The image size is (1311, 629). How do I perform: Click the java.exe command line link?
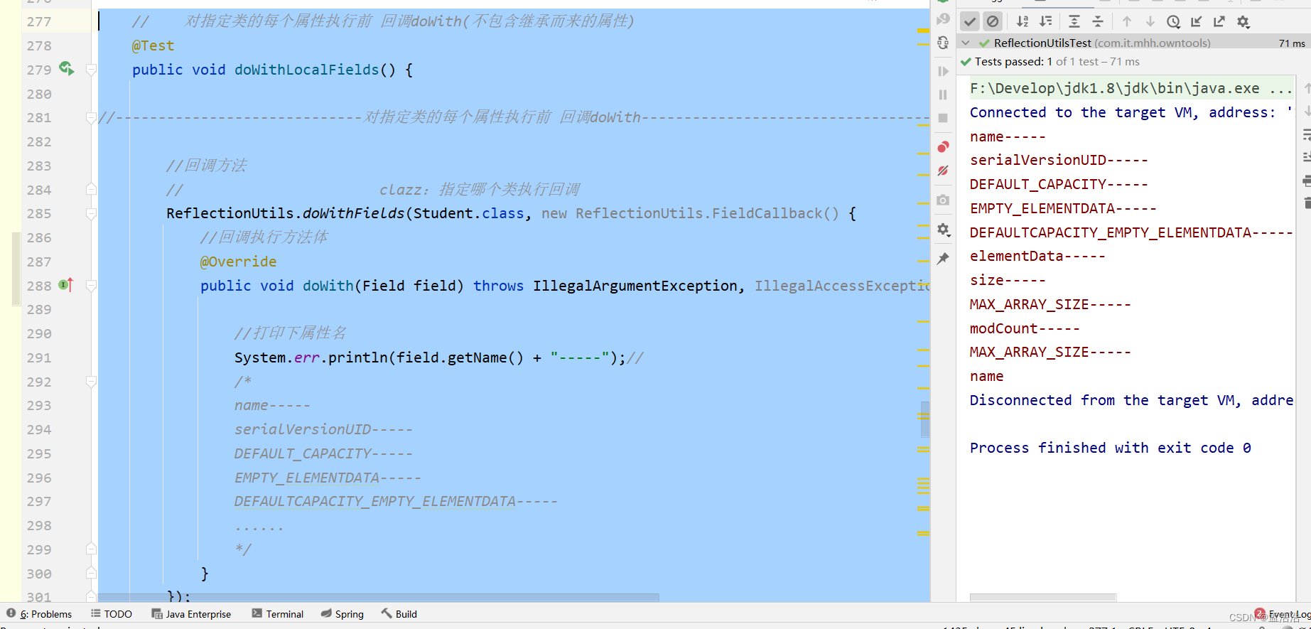[1131, 88]
